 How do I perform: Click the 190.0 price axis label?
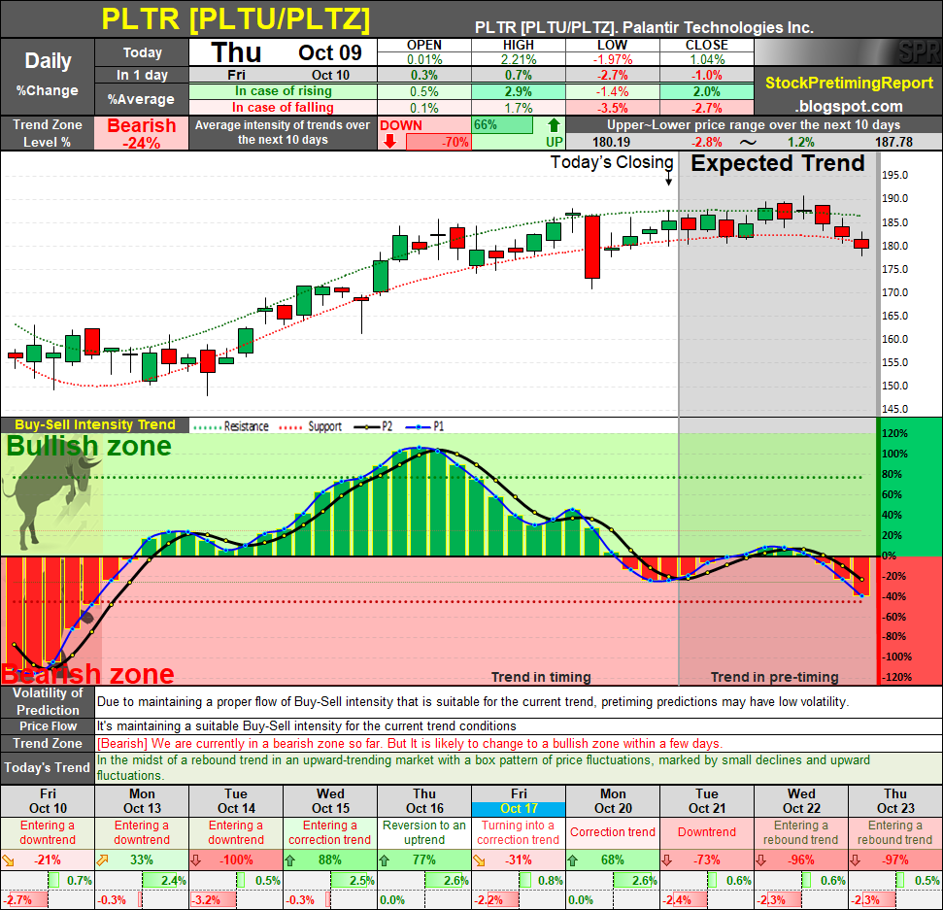(894, 198)
